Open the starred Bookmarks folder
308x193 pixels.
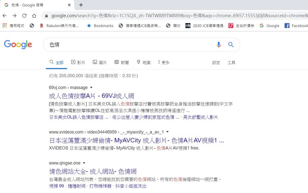click(100, 26)
